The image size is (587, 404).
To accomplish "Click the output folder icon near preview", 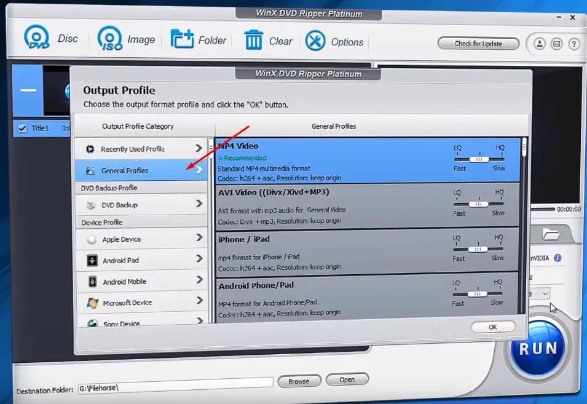I will pos(551,234).
